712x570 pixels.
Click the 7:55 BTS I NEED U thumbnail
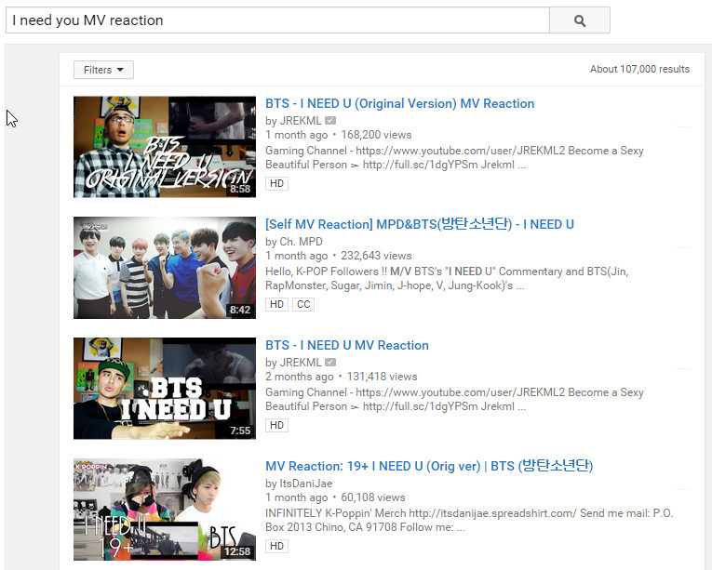(x=165, y=389)
